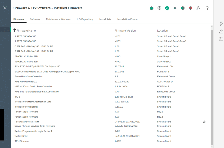Select 'Broadcom NetXtreme 5719 Quad Port Gigabit PCIe Adapter - NIC'
This screenshot has height=148, width=224.
pos(47,71)
